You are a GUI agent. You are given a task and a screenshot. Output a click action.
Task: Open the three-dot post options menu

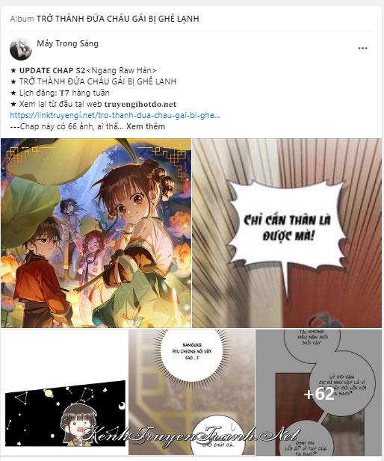pyautogui.click(x=362, y=49)
